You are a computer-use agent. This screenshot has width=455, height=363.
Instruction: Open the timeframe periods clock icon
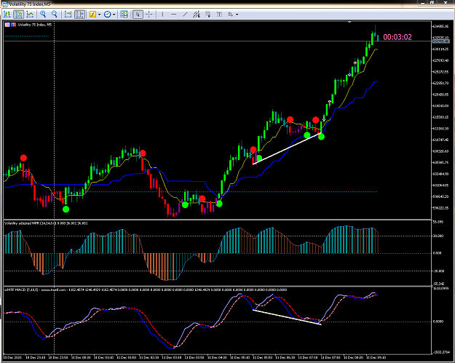coord(107,15)
